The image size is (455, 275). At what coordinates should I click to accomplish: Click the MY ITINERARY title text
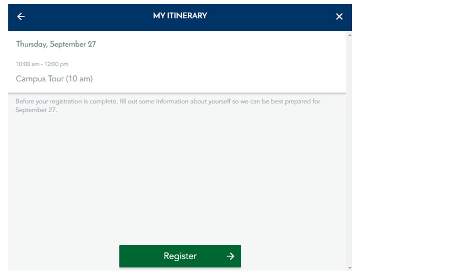pos(180,15)
